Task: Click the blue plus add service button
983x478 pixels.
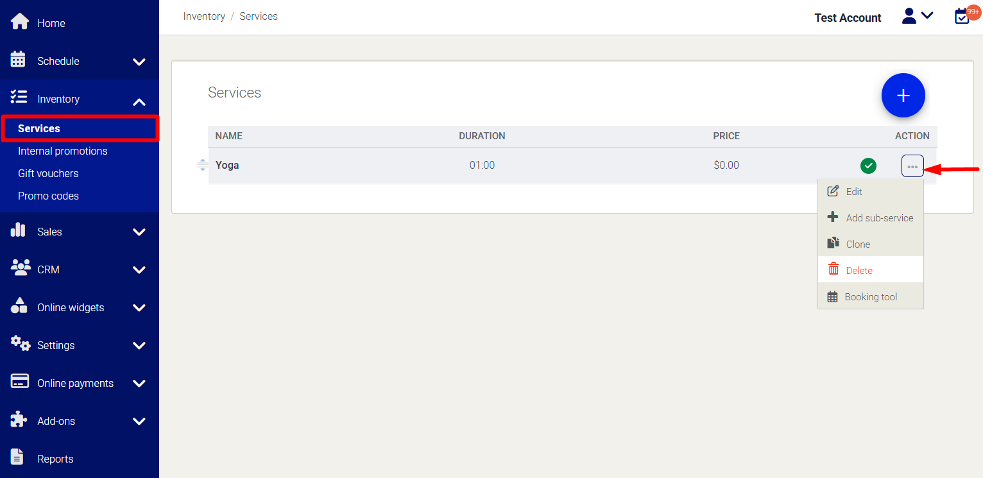Action: click(x=903, y=96)
